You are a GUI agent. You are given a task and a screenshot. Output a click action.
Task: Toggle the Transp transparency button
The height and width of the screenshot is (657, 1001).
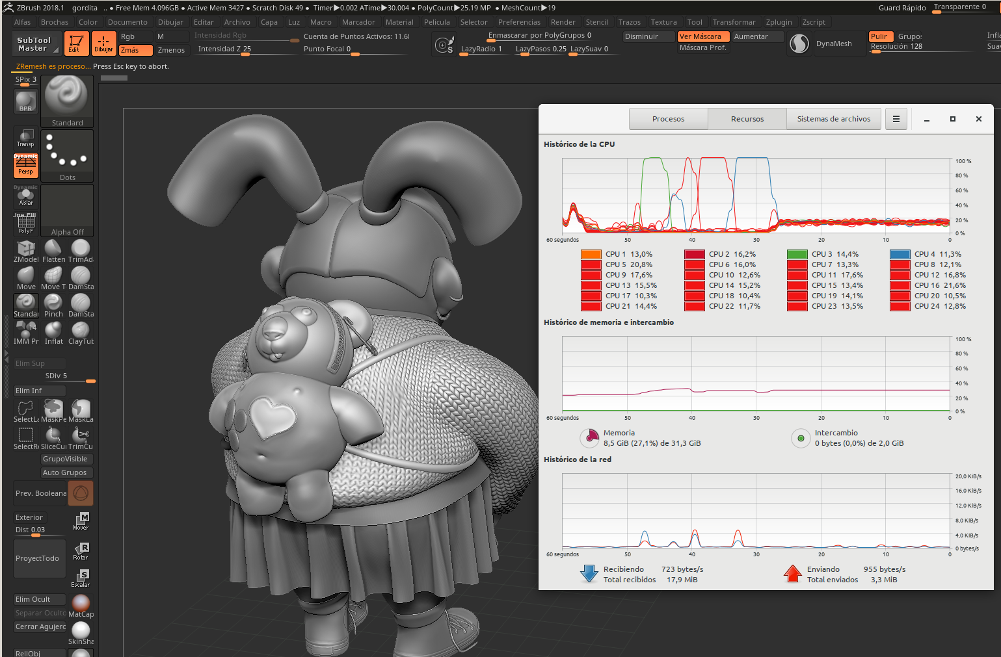tap(25, 138)
